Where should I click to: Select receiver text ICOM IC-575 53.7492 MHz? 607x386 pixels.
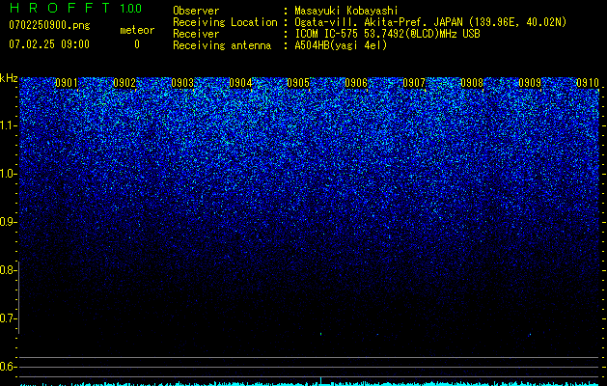387,34
